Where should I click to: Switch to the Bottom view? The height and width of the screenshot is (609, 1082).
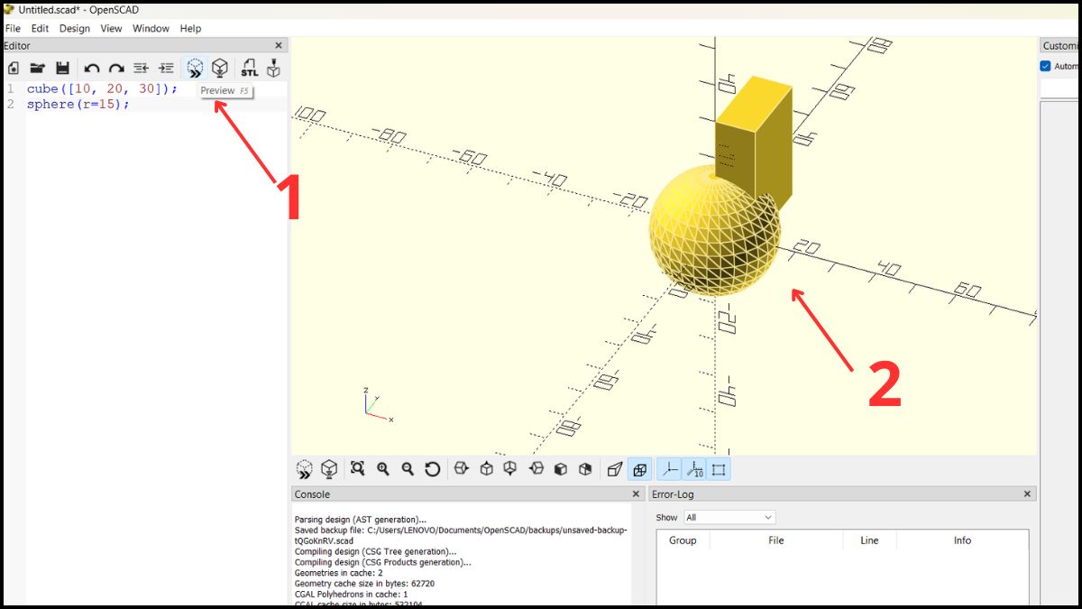pyautogui.click(x=510, y=468)
